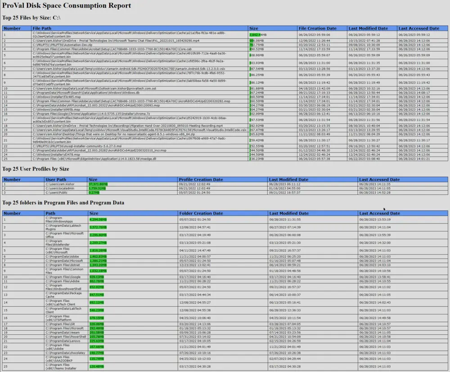Click the Path header in folders table
The width and height of the screenshot is (450, 372).
coord(50,213)
